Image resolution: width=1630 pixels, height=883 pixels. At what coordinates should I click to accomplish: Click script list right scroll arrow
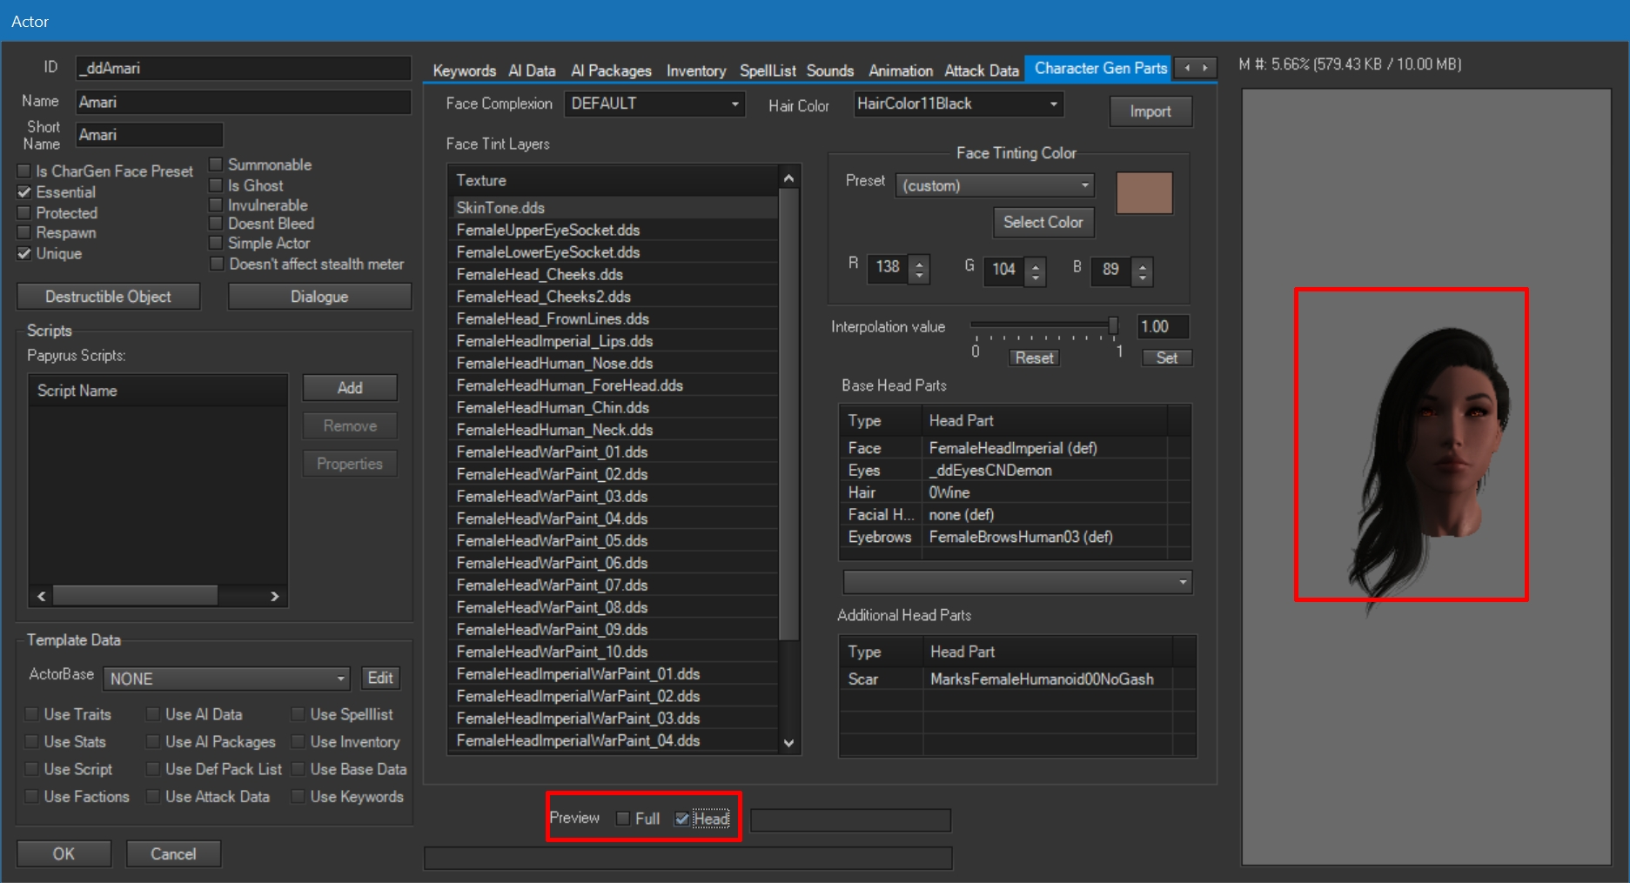tap(275, 596)
